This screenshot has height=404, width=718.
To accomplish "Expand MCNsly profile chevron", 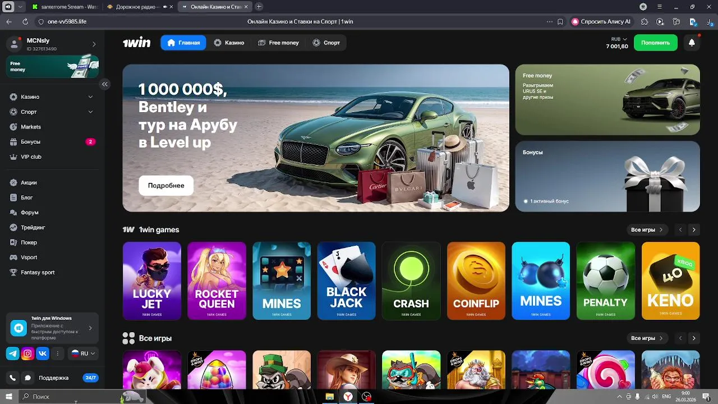I will coord(94,44).
